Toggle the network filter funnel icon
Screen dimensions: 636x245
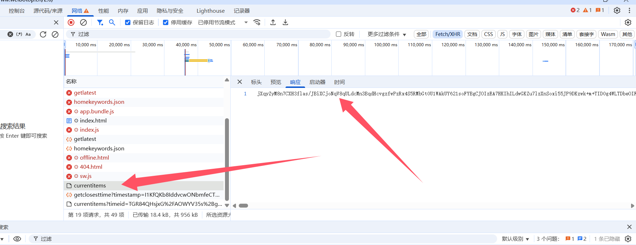pos(100,22)
